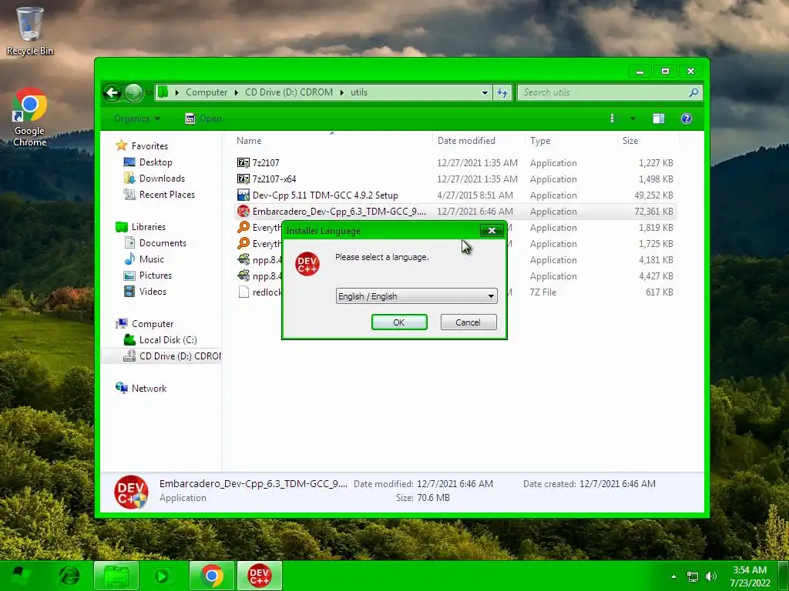The image size is (789, 591).
Task: Go back with the Explorer back arrow
Action: 112,92
